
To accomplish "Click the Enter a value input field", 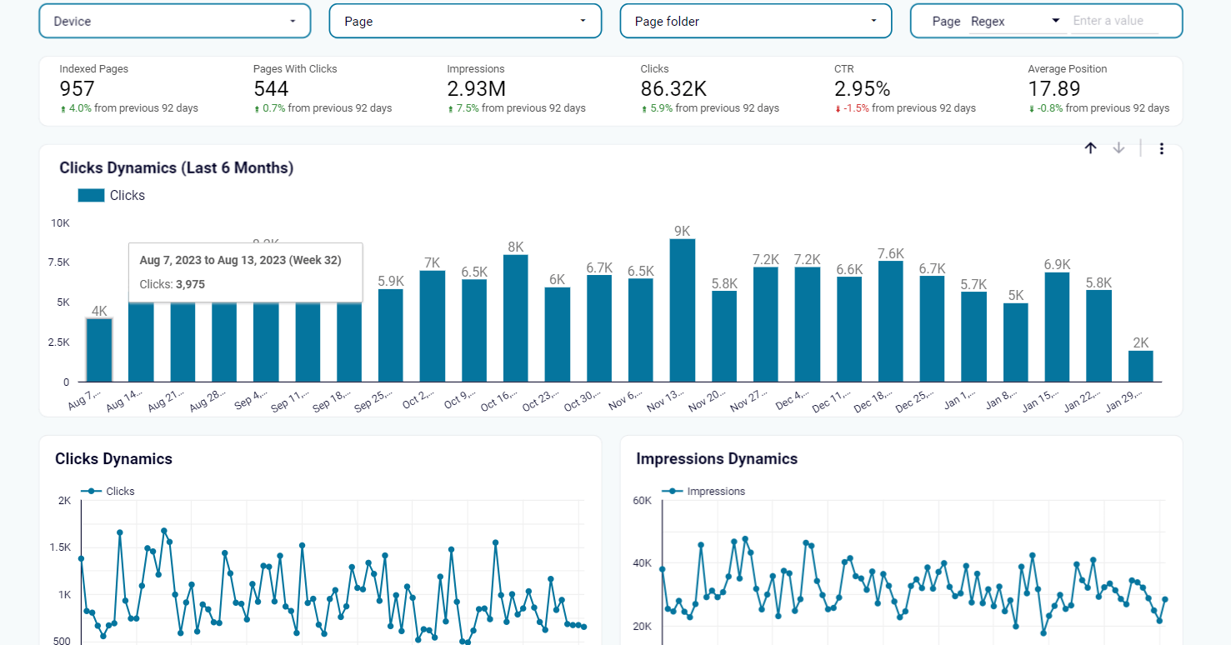I will (x=1114, y=21).
